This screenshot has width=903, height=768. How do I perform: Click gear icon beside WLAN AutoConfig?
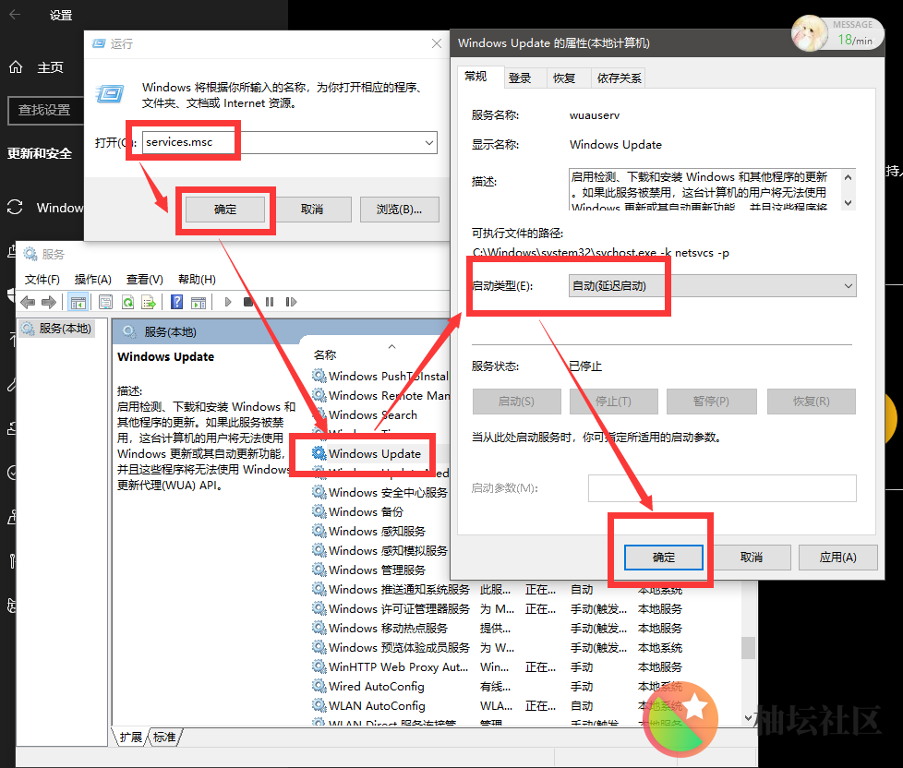(x=319, y=704)
